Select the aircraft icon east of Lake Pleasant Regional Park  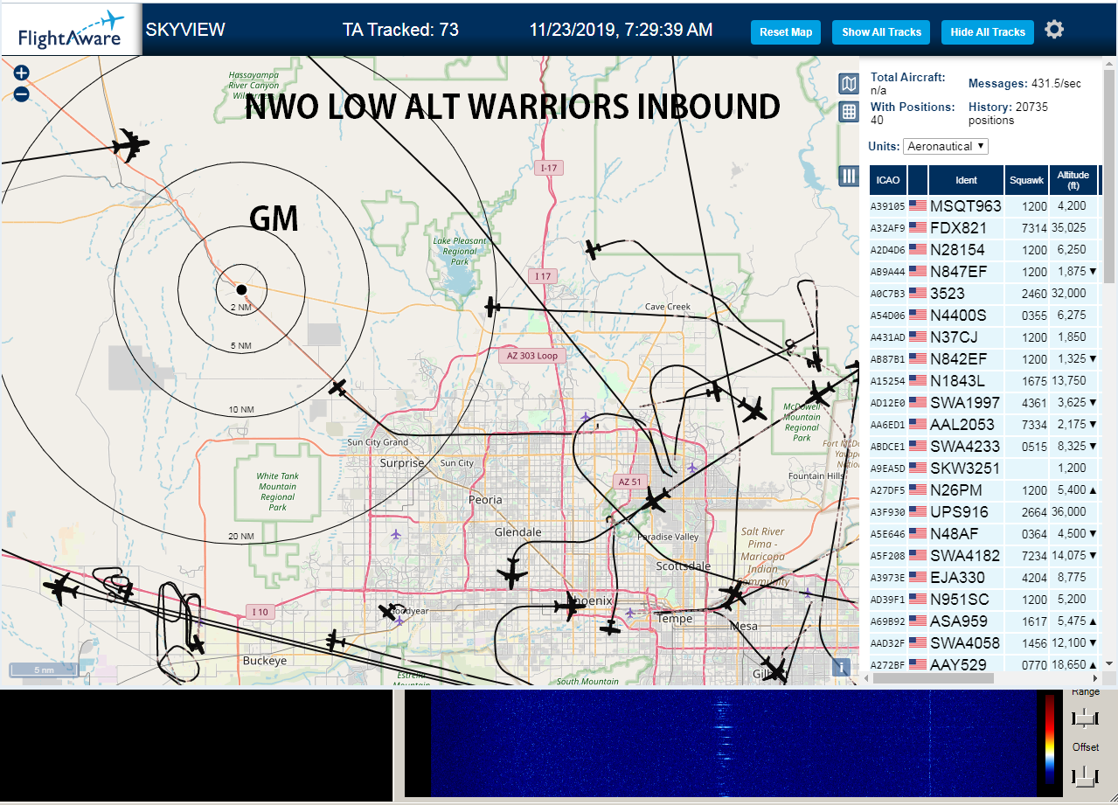coord(594,250)
